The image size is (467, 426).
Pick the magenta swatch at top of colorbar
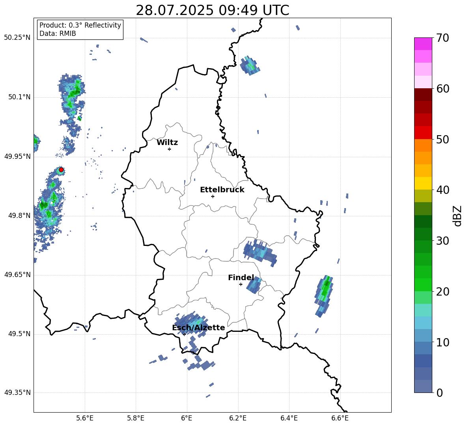coord(423,44)
